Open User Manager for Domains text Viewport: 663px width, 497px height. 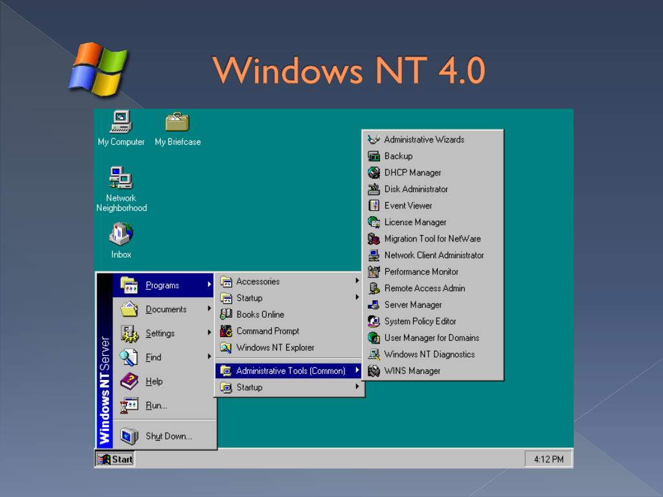[x=432, y=338]
